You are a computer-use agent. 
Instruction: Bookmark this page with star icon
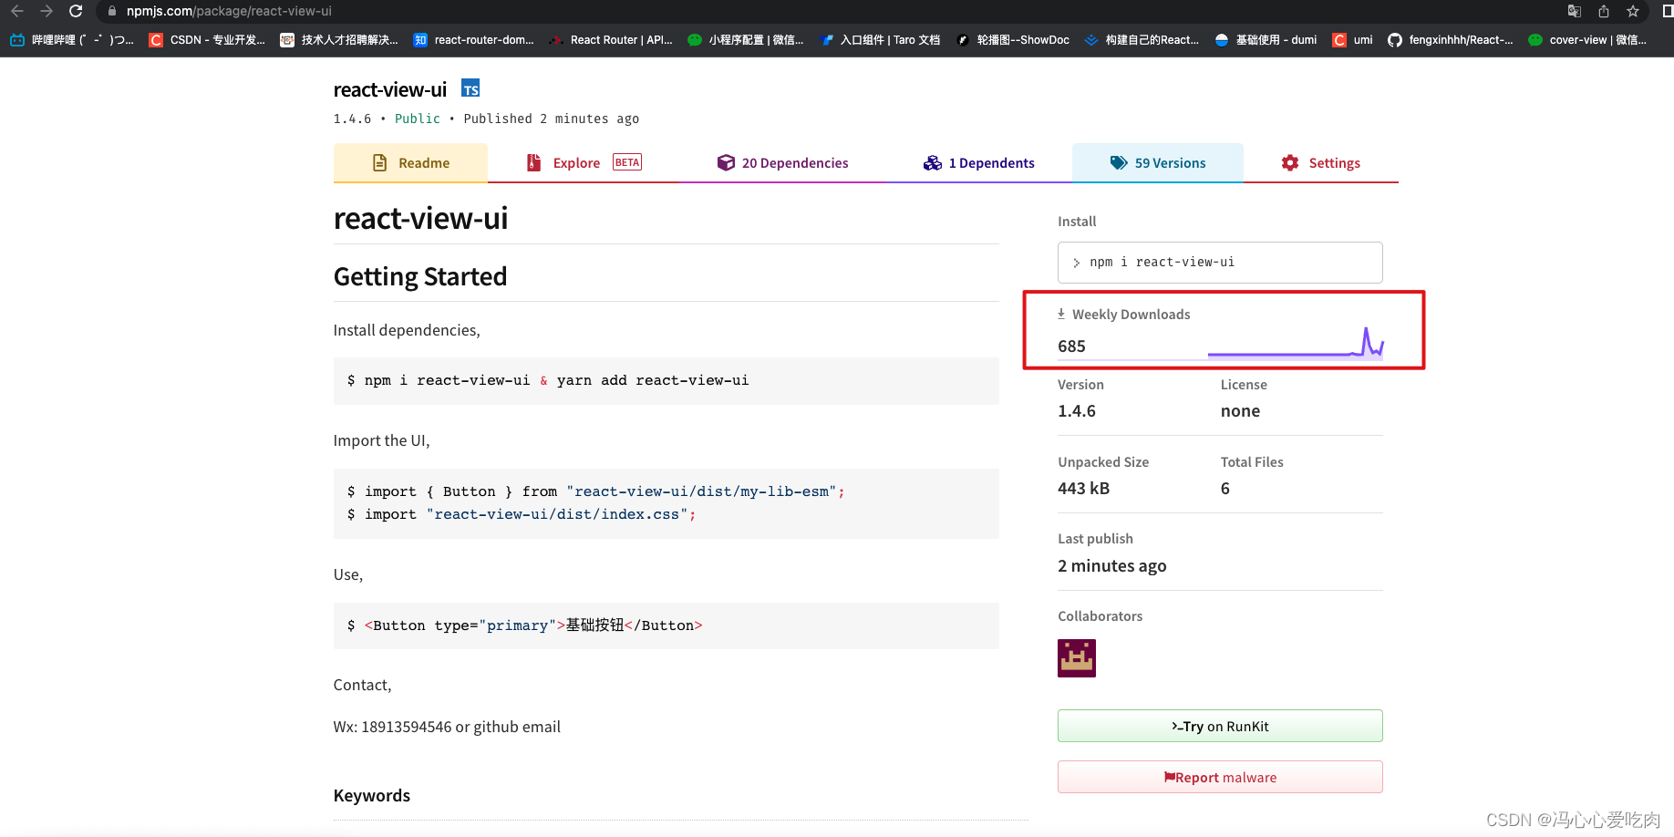coord(1632,11)
